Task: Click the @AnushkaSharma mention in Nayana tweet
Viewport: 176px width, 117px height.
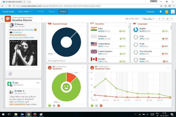Action: click(17, 35)
